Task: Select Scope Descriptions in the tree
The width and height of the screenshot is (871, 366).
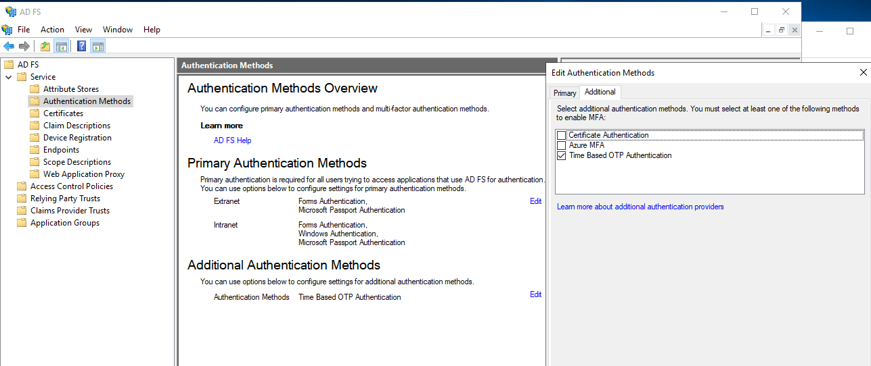Action: (77, 162)
